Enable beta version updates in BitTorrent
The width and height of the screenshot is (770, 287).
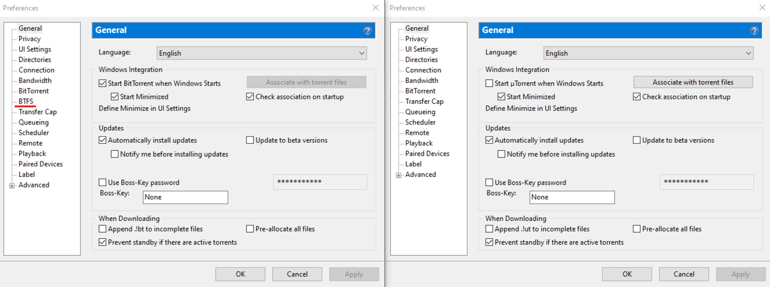tap(250, 140)
